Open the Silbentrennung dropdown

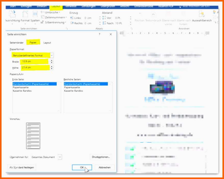click(x=53, y=22)
